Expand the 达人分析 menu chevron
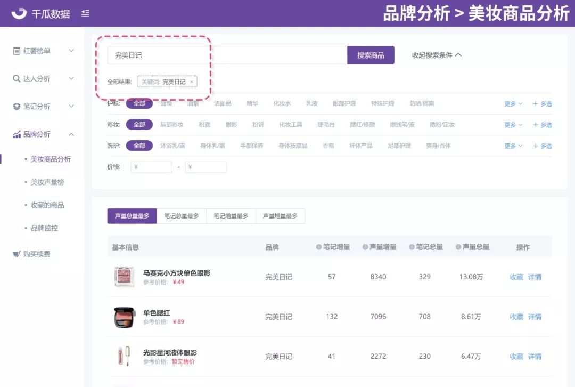The image size is (575, 387). tap(71, 78)
